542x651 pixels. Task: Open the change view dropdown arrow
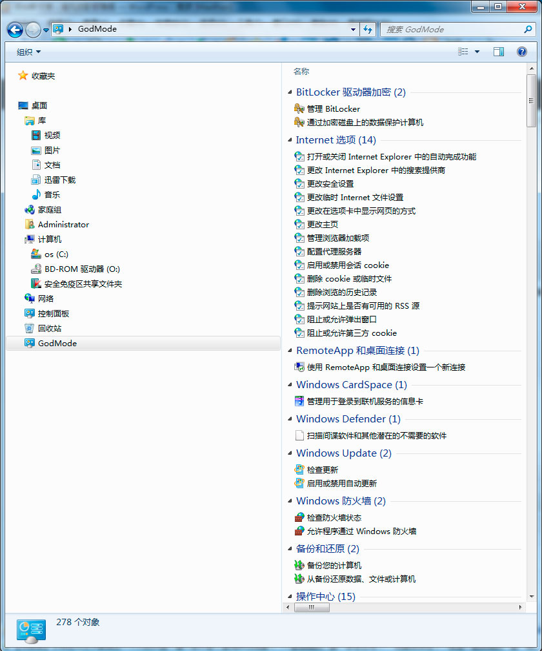point(477,52)
